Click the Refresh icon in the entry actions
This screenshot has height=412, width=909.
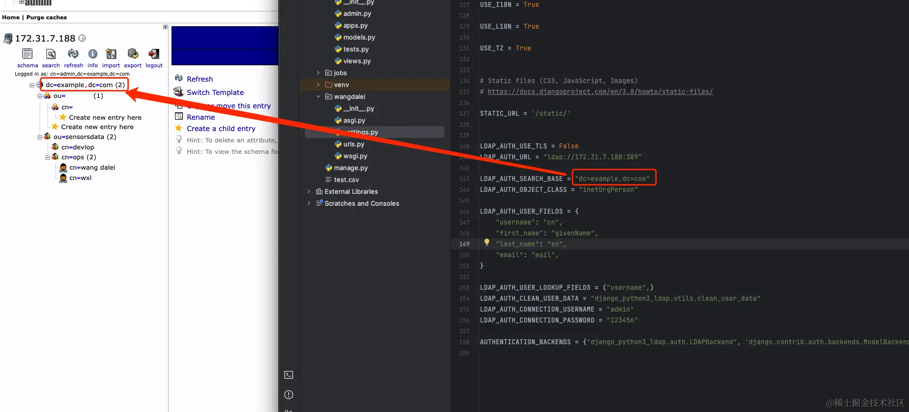coord(179,78)
